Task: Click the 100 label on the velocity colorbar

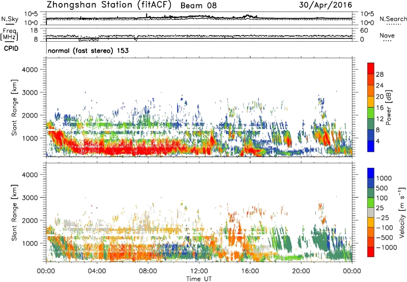Action: click(x=382, y=198)
